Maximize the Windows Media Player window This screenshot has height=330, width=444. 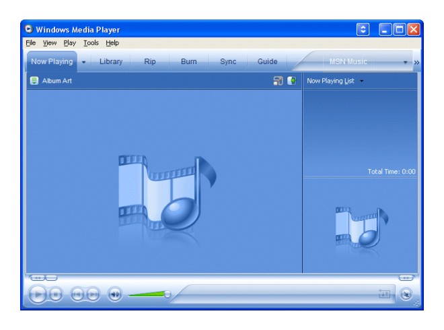[x=399, y=29]
